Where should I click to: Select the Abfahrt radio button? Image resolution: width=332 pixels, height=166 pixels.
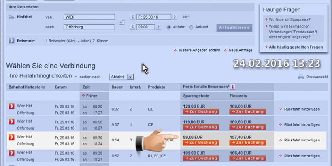169,27
